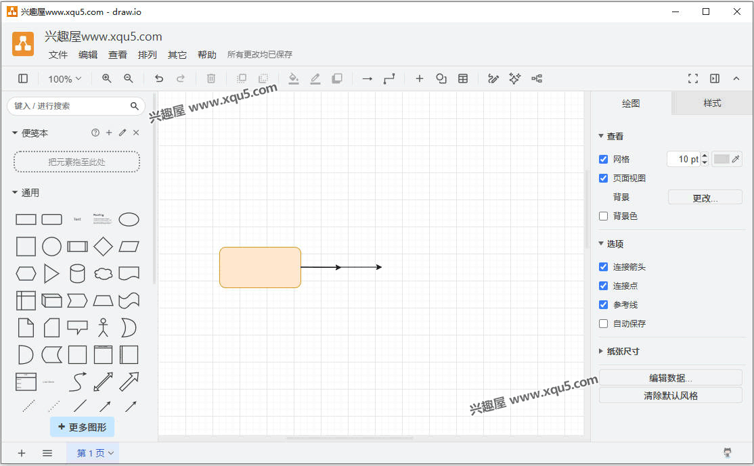The image size is (754, 466).
Task: Click the delete trash icon
Action: click(211, 78)
